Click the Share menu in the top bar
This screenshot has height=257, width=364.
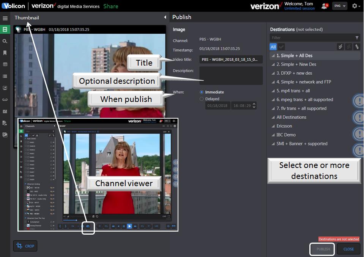[110, 6]
